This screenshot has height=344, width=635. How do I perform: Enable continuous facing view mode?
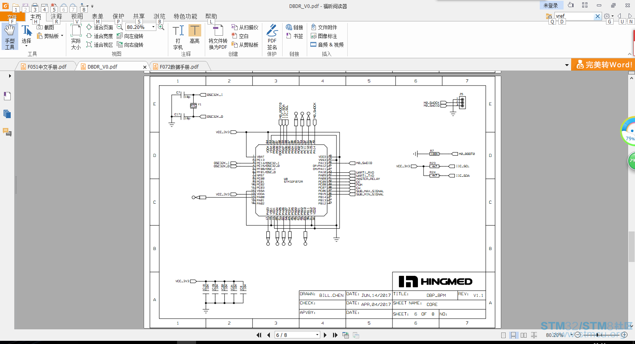534,335
